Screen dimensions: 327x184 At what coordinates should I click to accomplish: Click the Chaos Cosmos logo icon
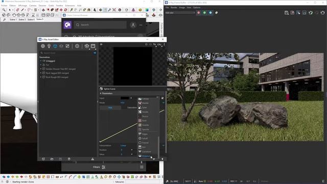click(67, 25)
